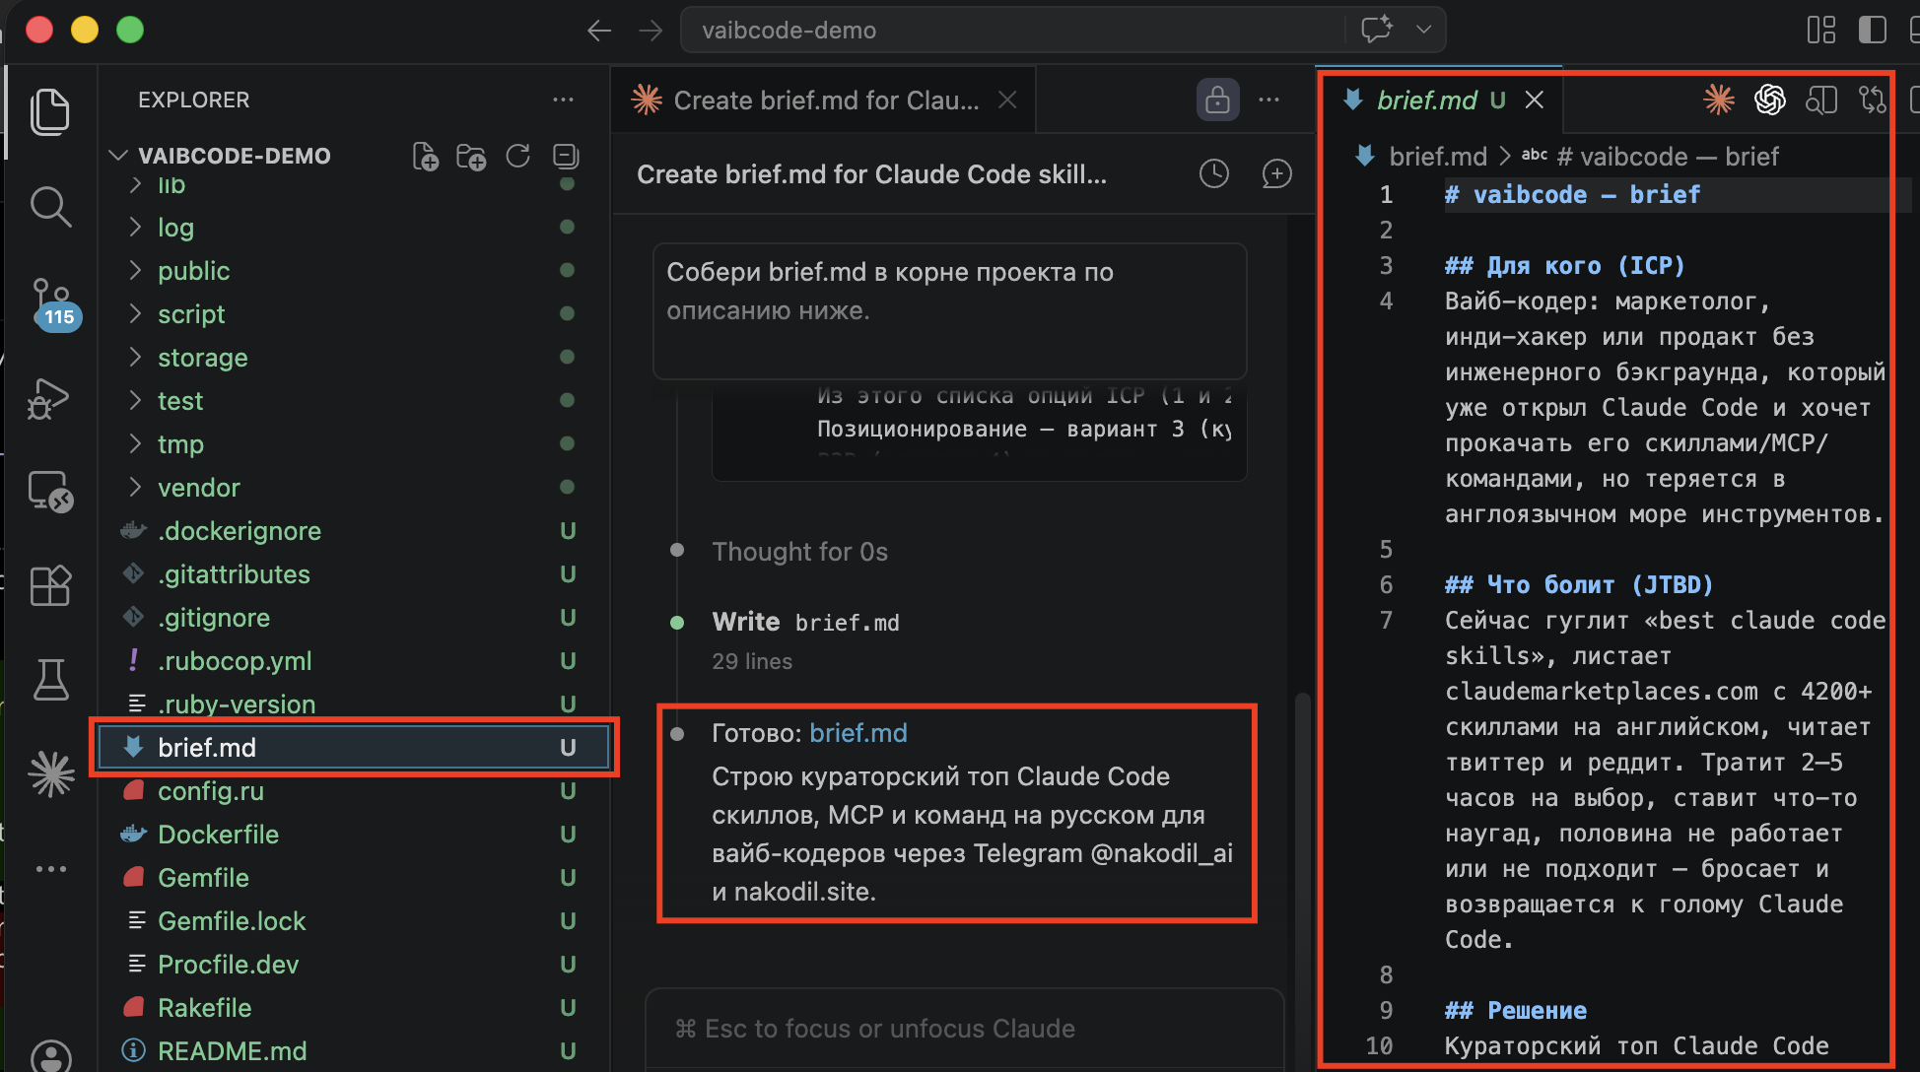Expand the 'Thought for 0s' step
Image resolution: width=1920 pixels, height=1072 pixels.
pos(800,552)
